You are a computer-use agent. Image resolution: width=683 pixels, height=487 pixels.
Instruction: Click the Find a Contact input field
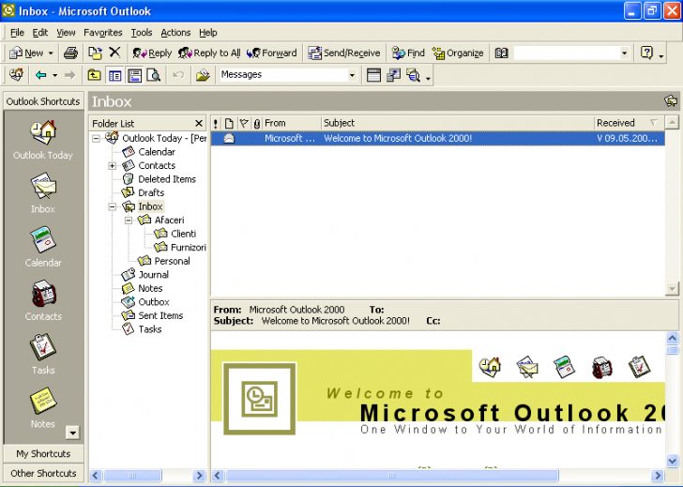(x=567, y=53)
